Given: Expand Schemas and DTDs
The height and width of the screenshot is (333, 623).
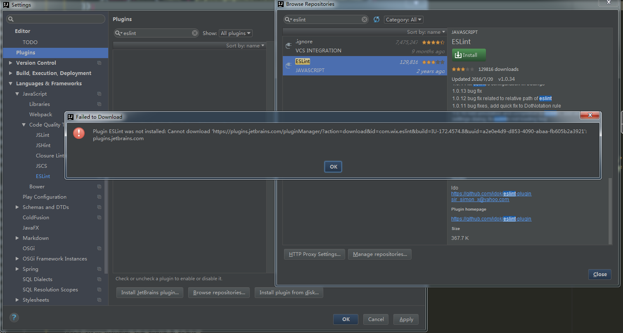Looking at the screenshot, I should pos(17,207).
